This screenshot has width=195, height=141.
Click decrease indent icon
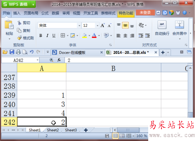point(141,35)
